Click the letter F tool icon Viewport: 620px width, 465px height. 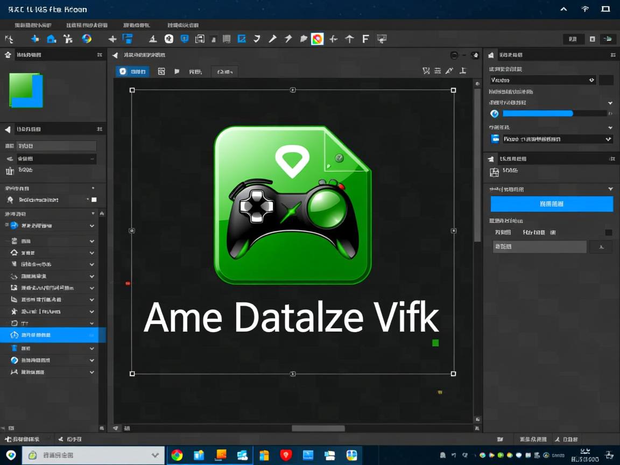[365, 39]
